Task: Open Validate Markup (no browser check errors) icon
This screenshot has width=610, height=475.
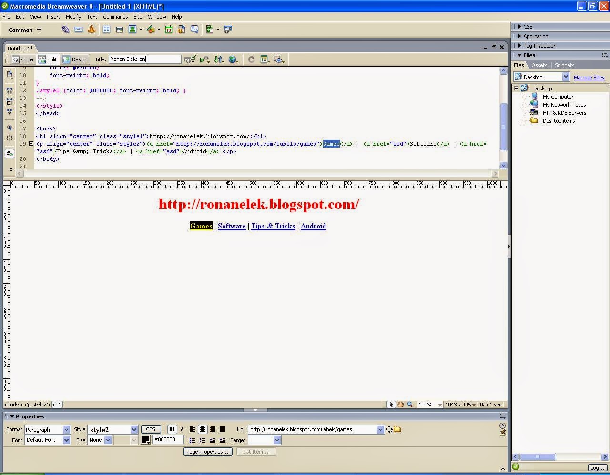Action: [190, 59]
